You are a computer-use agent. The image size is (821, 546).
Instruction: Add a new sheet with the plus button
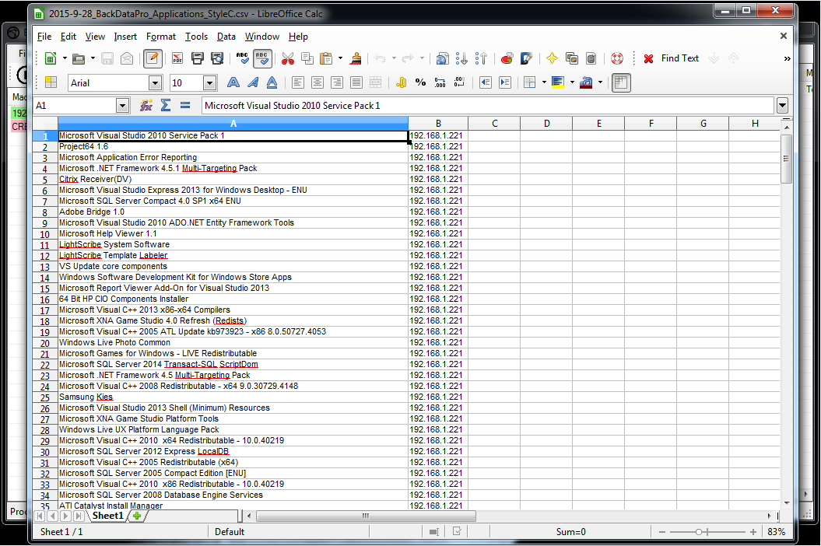click(137, 516)
